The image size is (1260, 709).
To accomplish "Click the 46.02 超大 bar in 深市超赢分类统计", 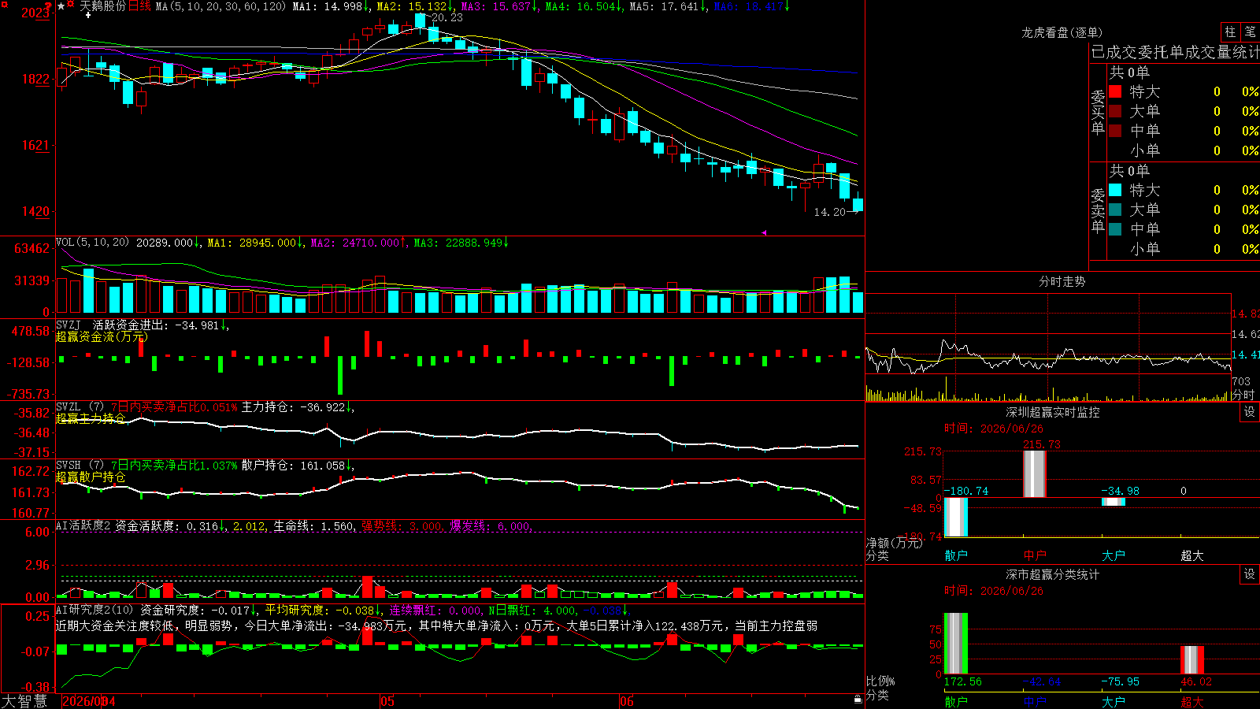I will [1192, 660].
